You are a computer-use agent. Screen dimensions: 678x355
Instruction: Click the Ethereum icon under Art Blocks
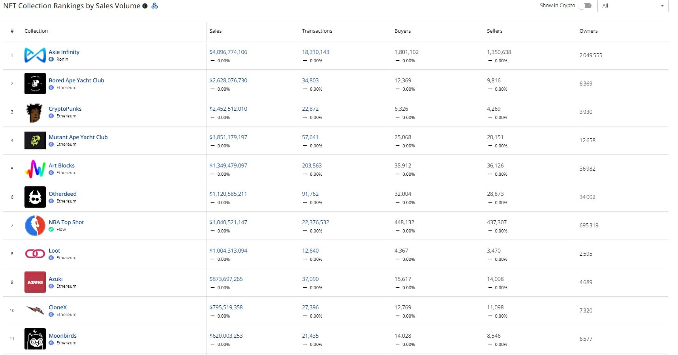(51, 173)
